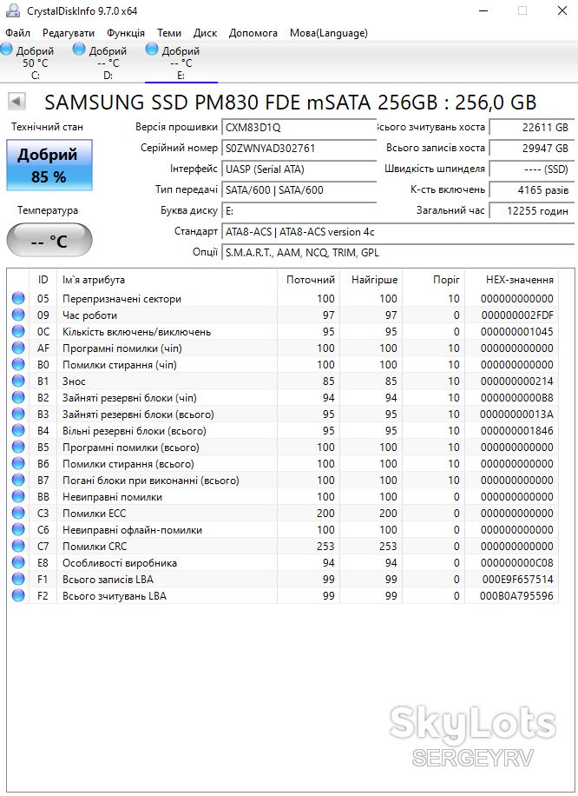The width and height of the screenshot is (578, 796).
Task: Click the status orb of attribute F2
Action: pyautogui.click(x=18, y=595)
